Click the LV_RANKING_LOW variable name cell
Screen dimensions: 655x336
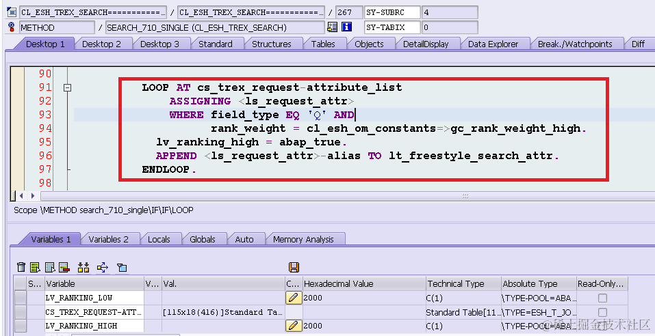point(94,298)
